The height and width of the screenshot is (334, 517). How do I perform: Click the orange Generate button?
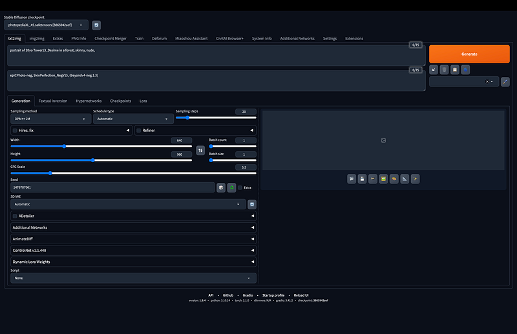click(x=469, y=54)
